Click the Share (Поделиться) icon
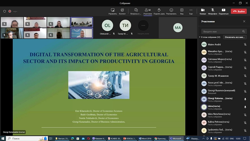Image resolution: width=250 pixels, height=141 pixels. click(x=223, y=11)
